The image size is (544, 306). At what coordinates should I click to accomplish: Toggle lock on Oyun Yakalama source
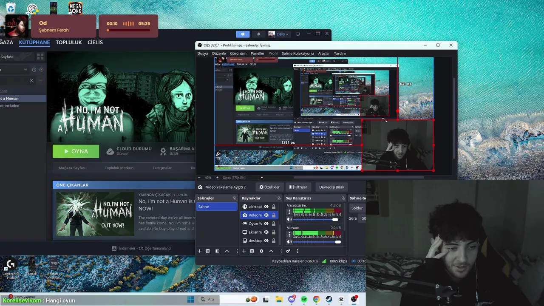click(274, 224)
